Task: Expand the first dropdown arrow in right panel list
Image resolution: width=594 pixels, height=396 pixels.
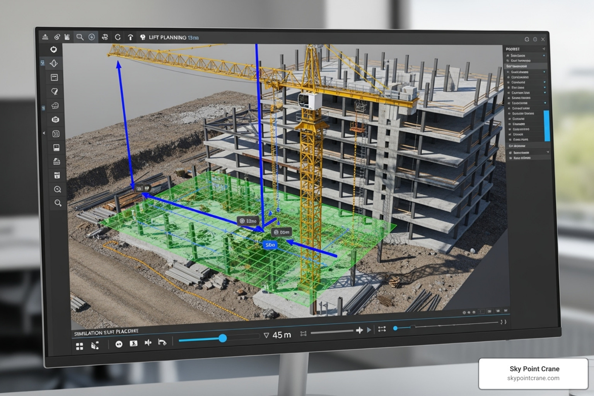Action: tap(544, 72)
